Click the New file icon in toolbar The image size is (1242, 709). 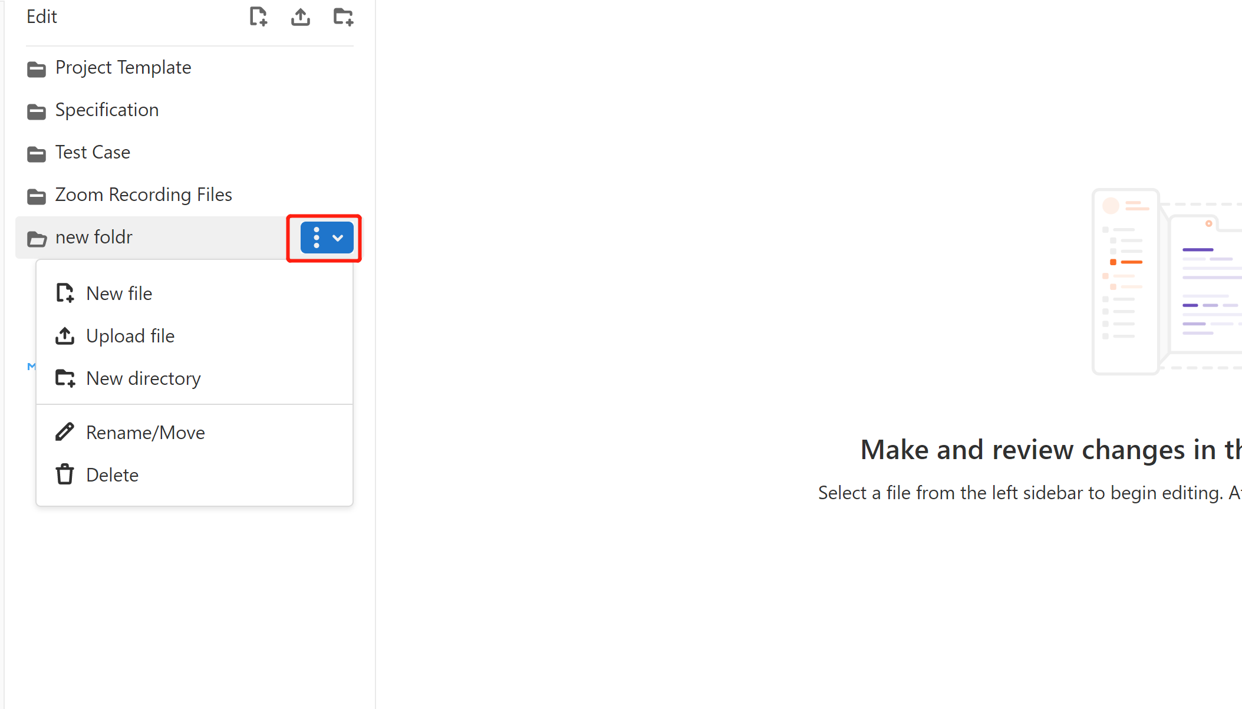tap(257, 17)
